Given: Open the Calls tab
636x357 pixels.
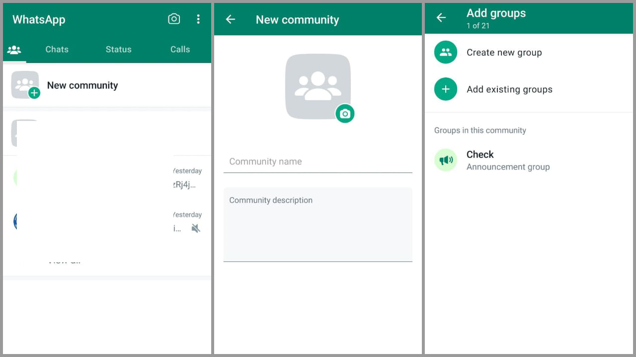Looking at the screenshot, I should (180, 50).
